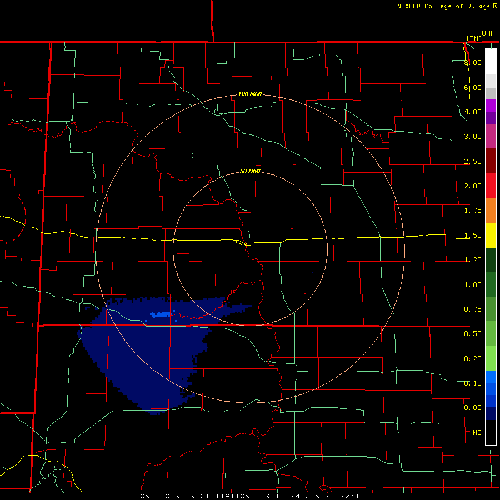Click the 4.00 legend value

point(473,112)
